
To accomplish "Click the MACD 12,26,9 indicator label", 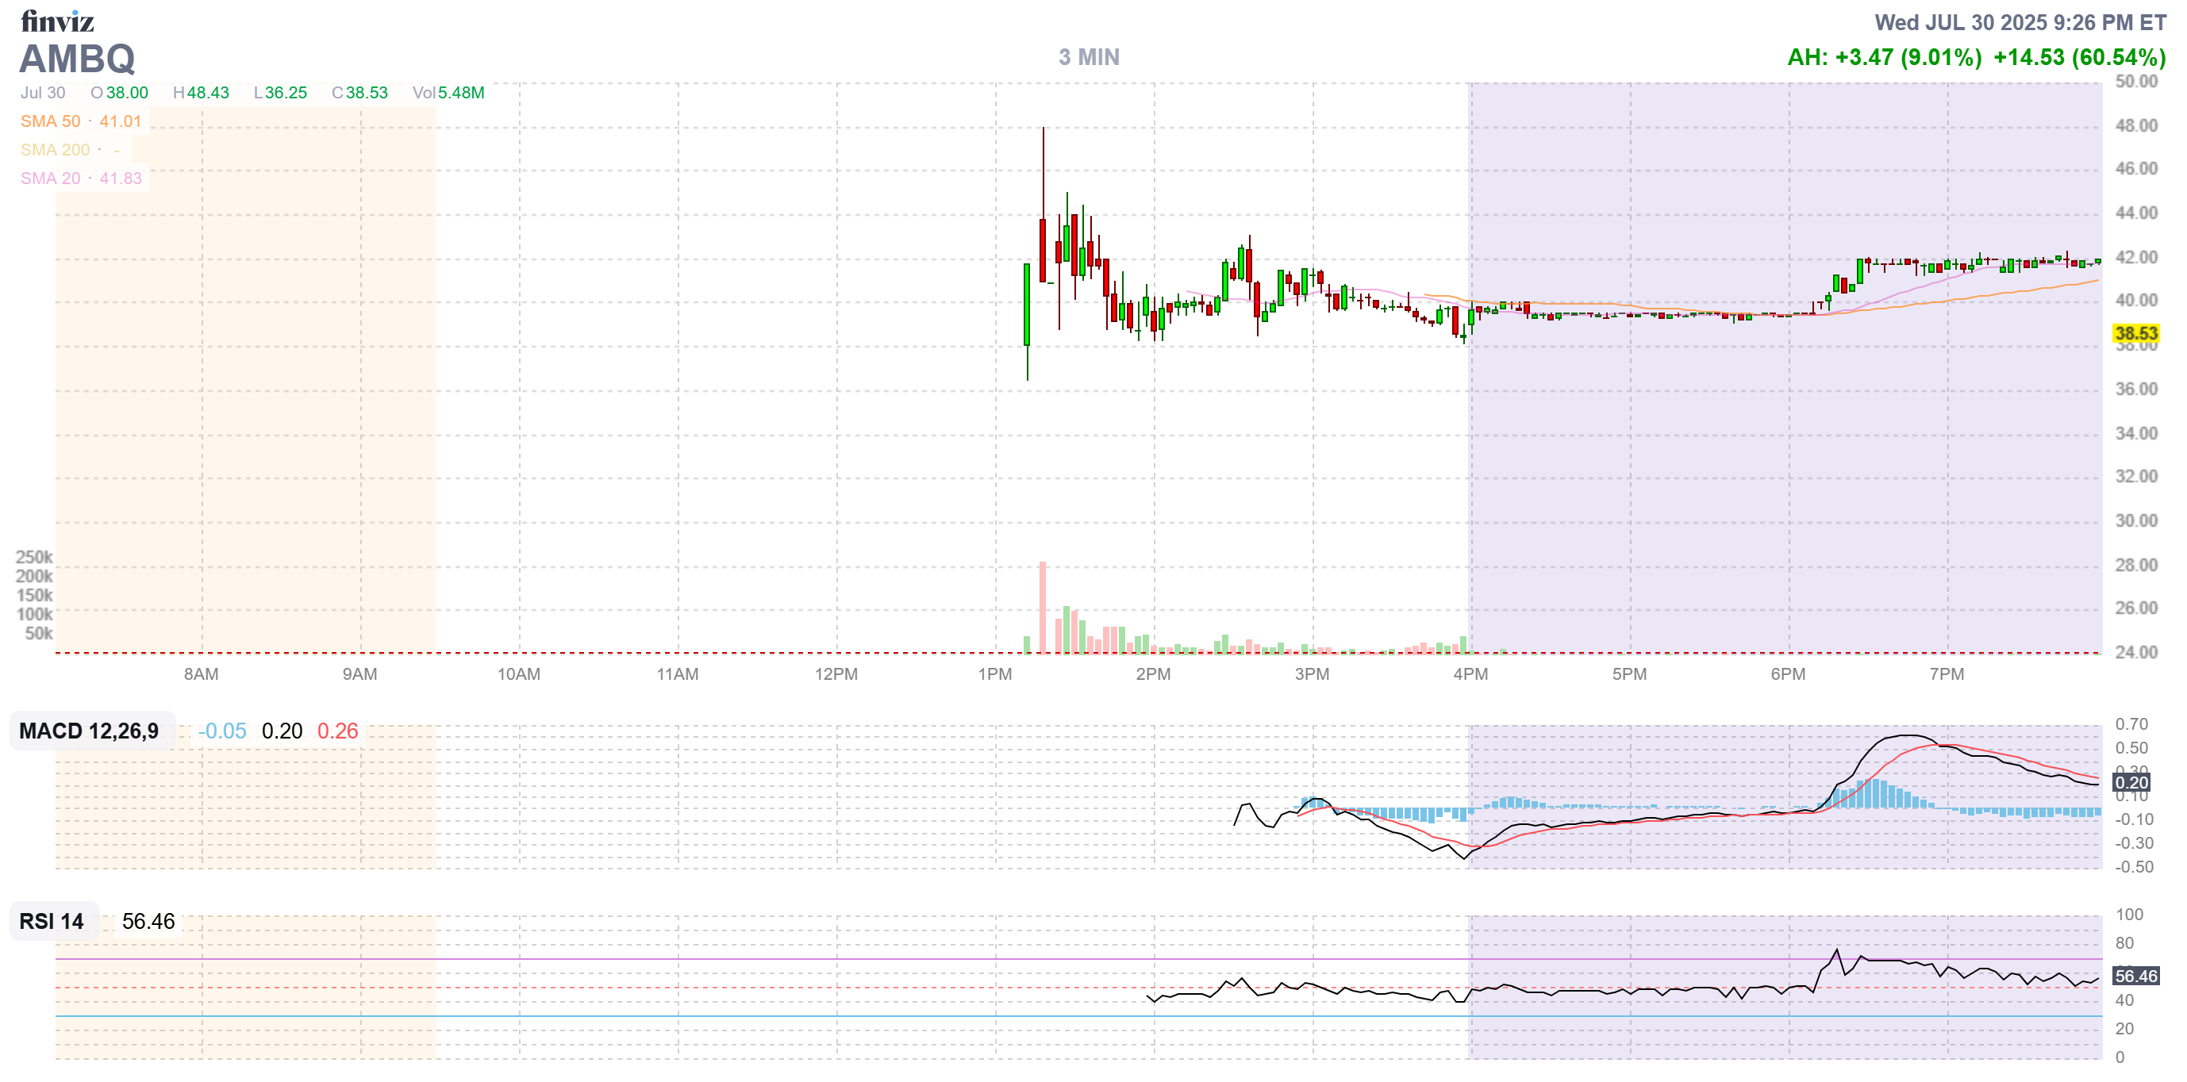I will tap(89, 731).
